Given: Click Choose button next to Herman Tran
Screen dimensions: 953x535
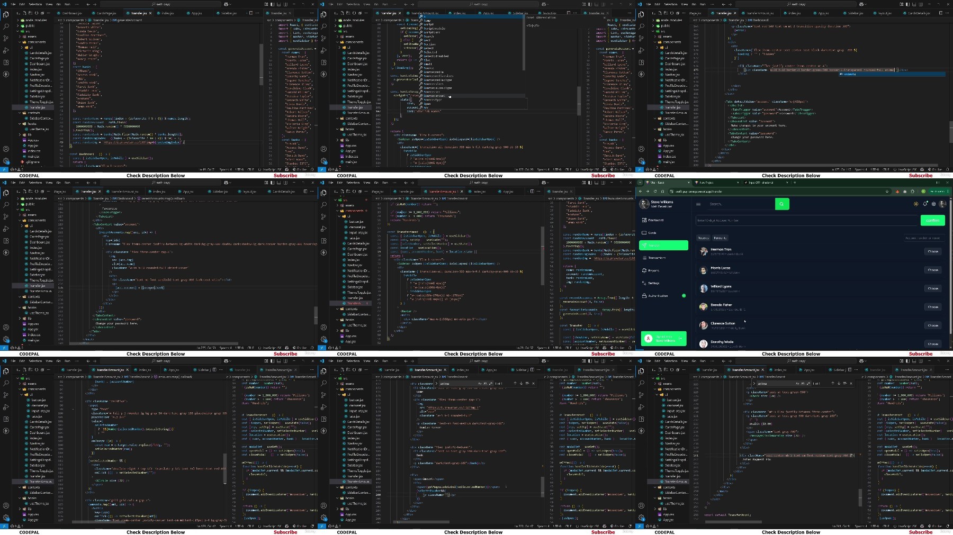Looking at the screenshot, I should [x=933, y=251].
